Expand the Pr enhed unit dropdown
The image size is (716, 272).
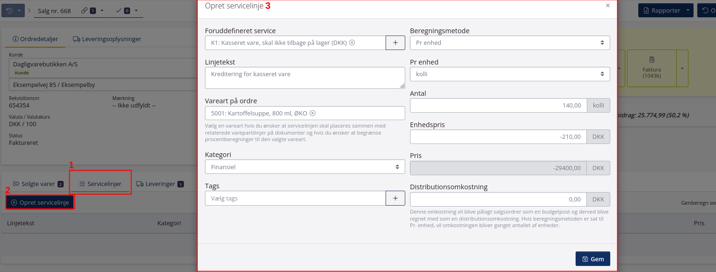tap(510, 74)
